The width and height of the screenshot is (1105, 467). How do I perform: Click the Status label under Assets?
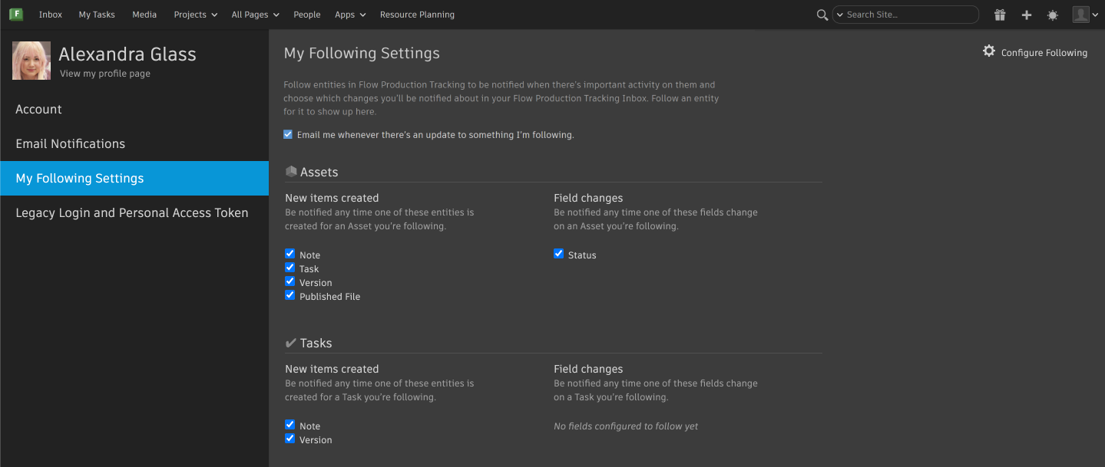click(x=582, y=255)
